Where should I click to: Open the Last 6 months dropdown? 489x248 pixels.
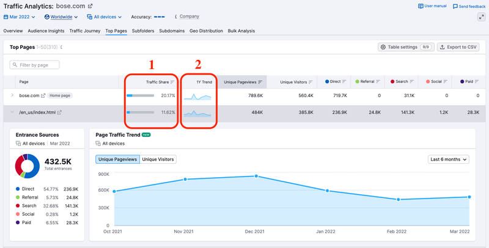449,159
